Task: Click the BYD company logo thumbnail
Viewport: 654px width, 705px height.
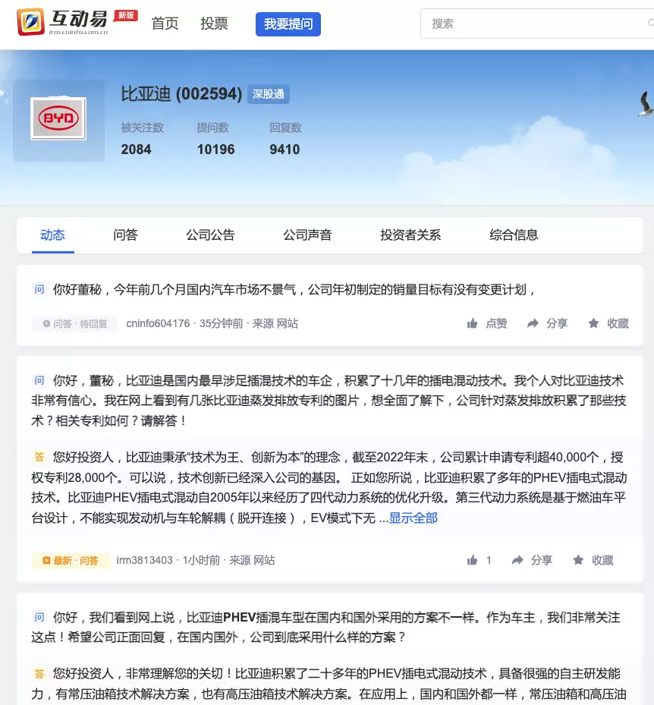Action: (58, 119)
